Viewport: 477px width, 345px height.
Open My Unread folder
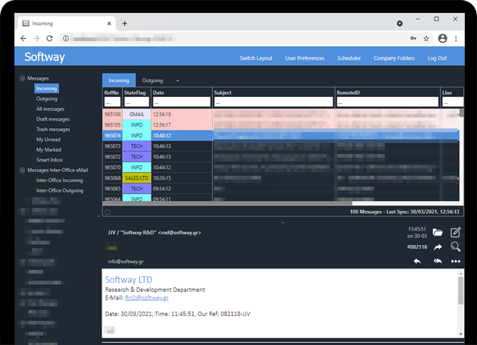pyautogui.click(x=48, y=140)
